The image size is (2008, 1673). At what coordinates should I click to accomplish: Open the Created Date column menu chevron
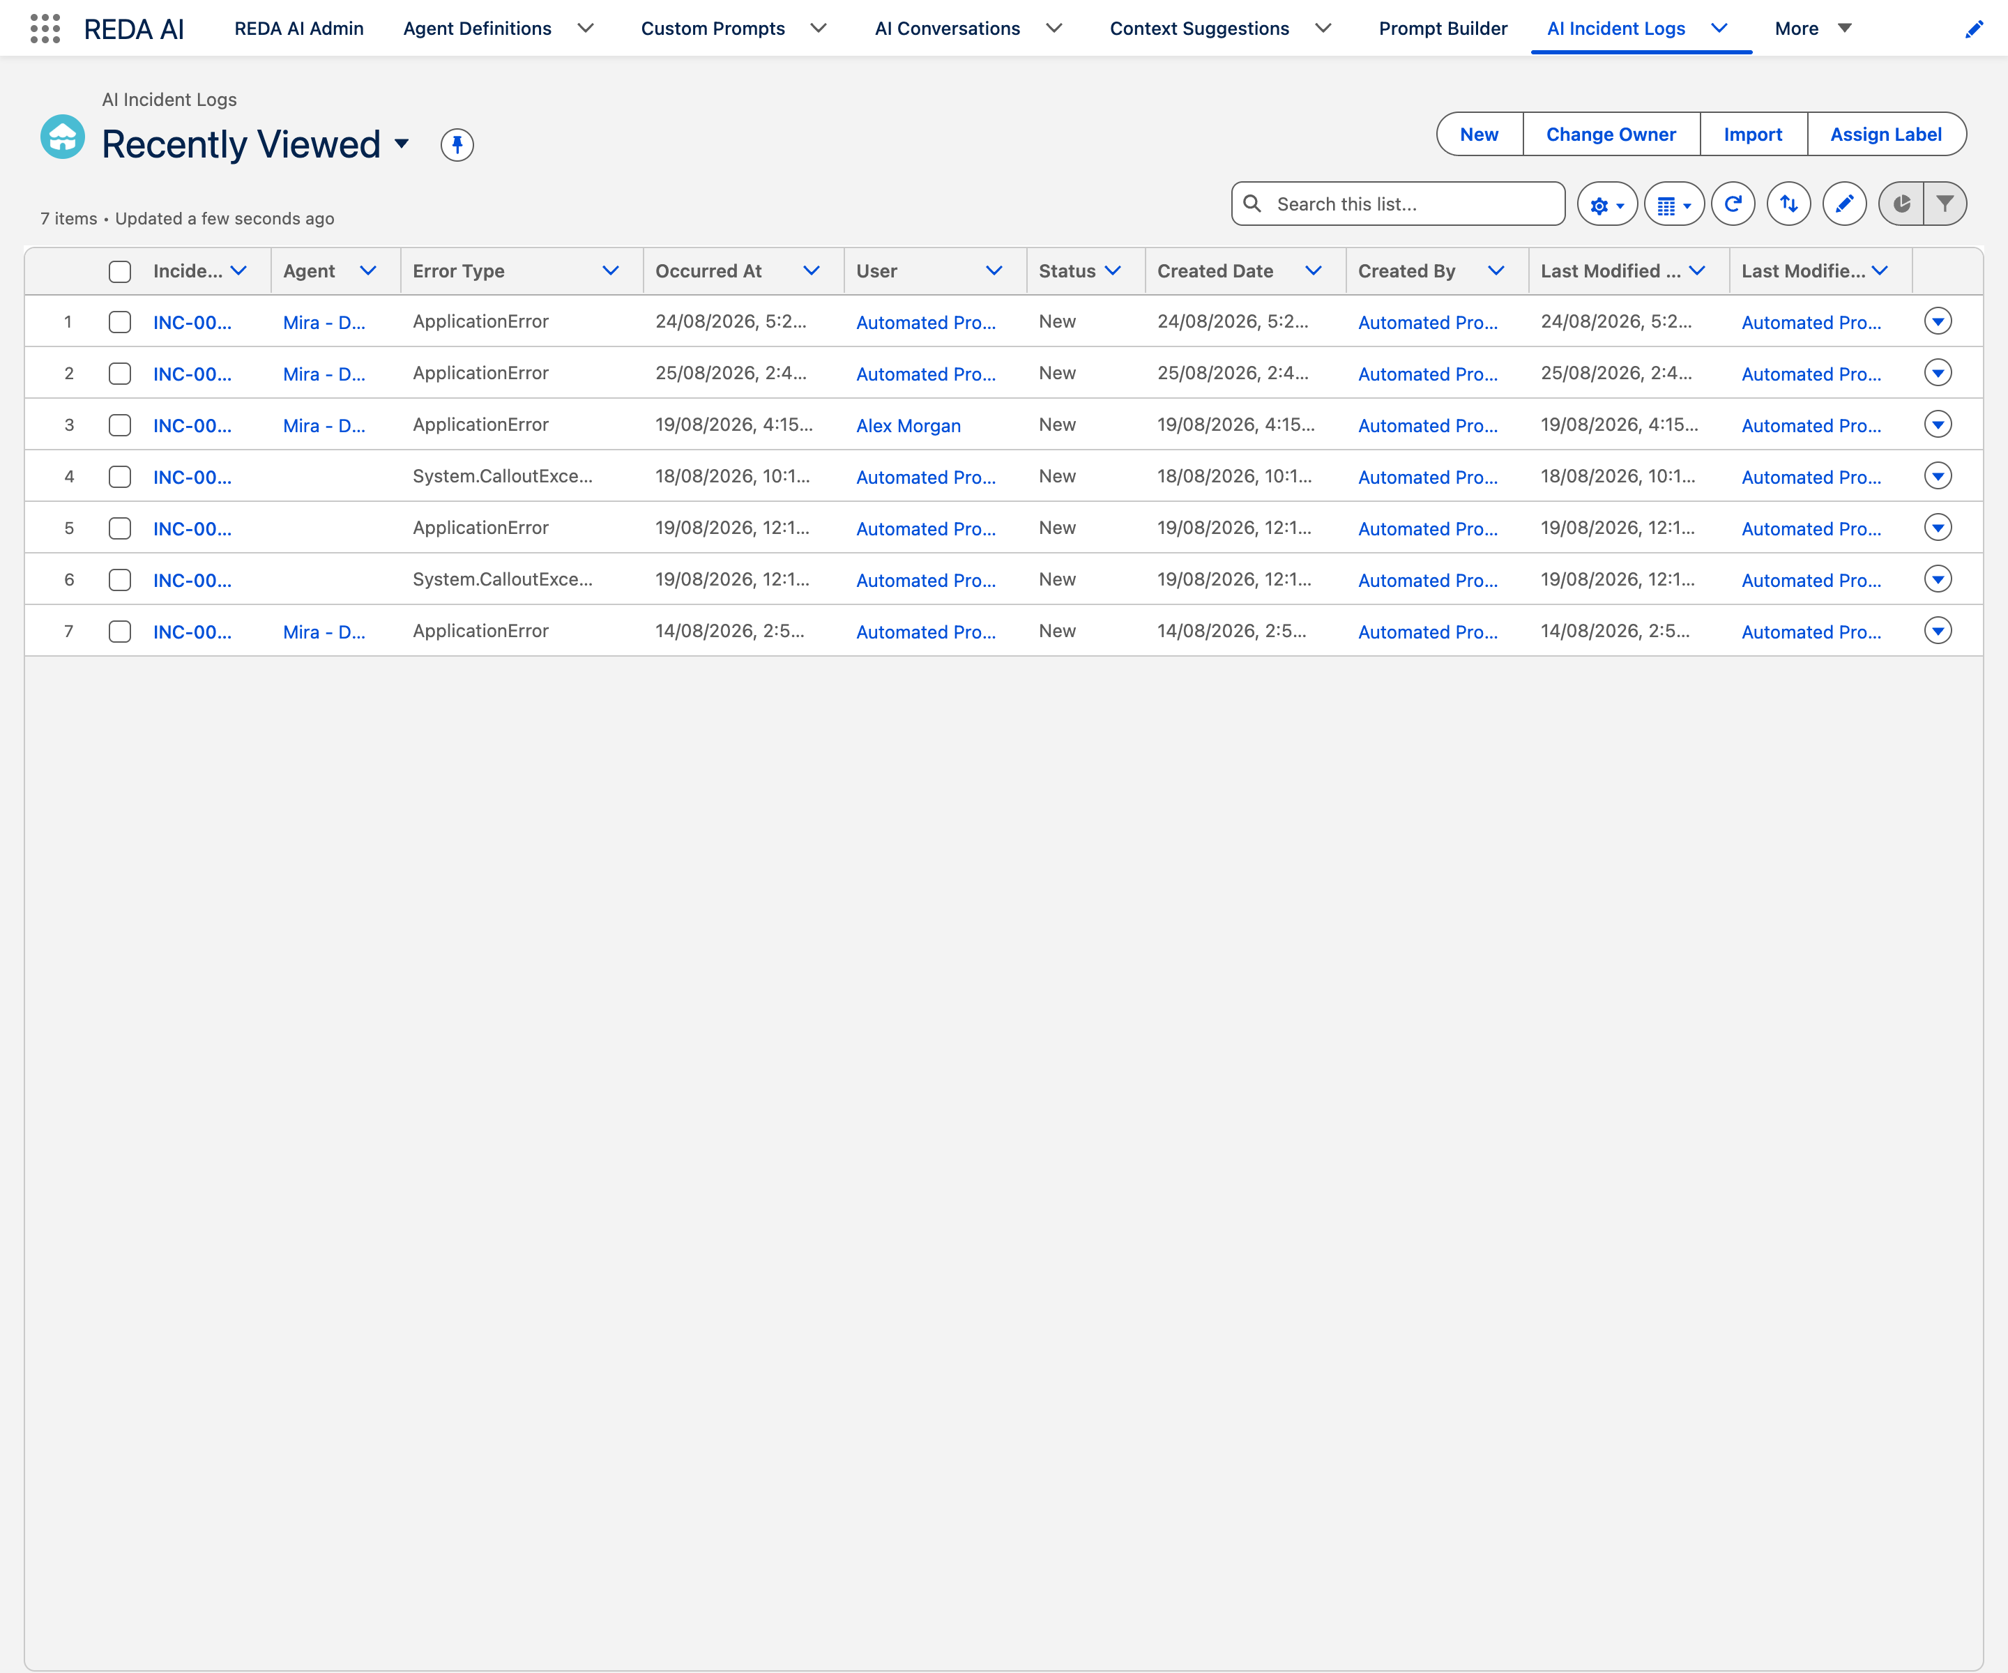(x=1313, y=271)
